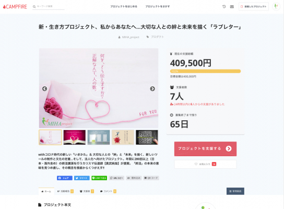
Task: Open the user avatar profile icon
Action: tap(276, 6)
